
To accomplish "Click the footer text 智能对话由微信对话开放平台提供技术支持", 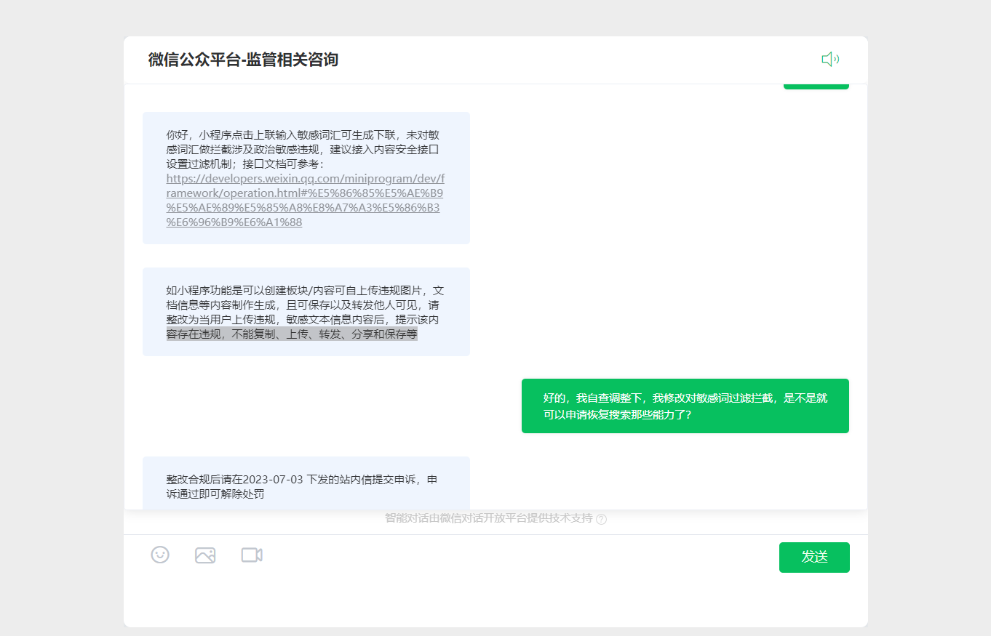I will pyautogui.click(x=489, y=519).
